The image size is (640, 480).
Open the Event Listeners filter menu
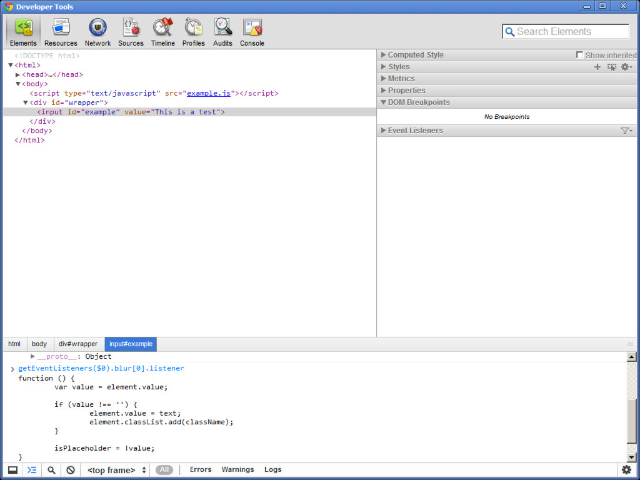(x=626, y=131)
